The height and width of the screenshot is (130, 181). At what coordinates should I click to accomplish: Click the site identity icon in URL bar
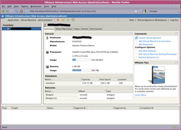point(27,11)
